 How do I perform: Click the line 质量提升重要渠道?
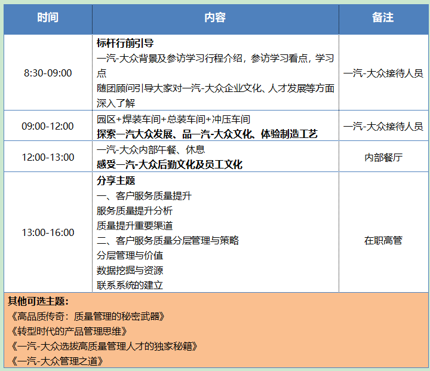click(134, 226)
